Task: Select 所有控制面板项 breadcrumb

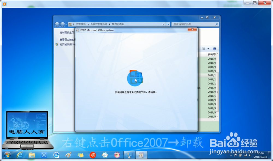Action: [99, 24]
